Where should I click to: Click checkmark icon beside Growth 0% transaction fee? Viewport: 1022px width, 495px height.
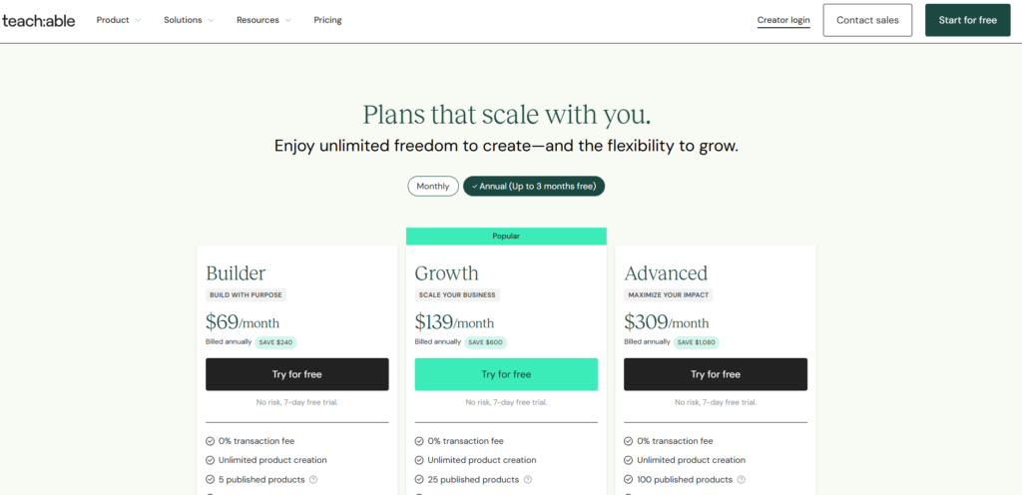[x=420, y=441]
